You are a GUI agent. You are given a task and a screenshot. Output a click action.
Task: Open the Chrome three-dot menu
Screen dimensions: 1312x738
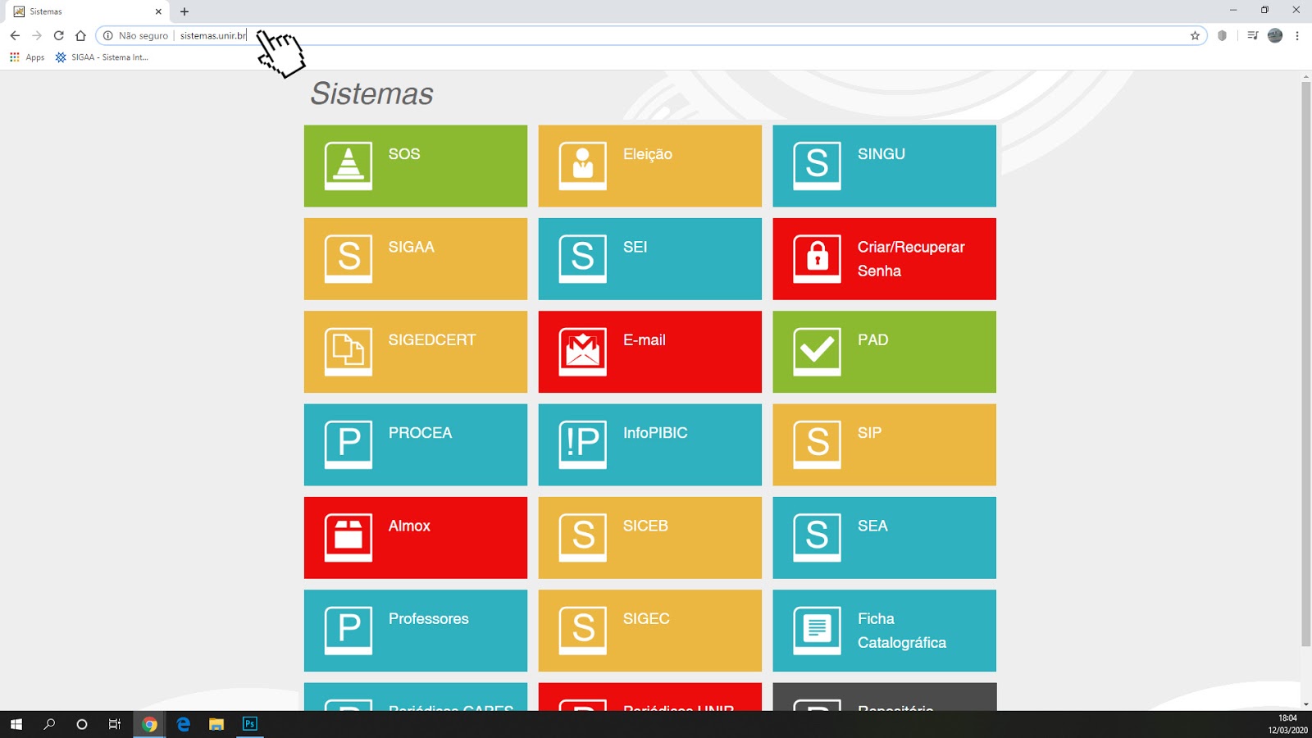point(1297,35)
